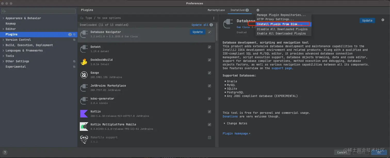
Task: Open the Donations link
Action: 230,117
